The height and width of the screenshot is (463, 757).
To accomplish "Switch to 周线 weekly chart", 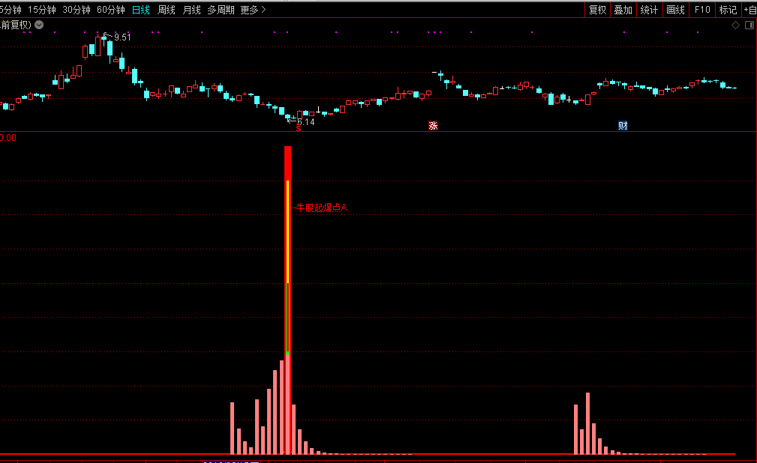I will click(167, 10).
